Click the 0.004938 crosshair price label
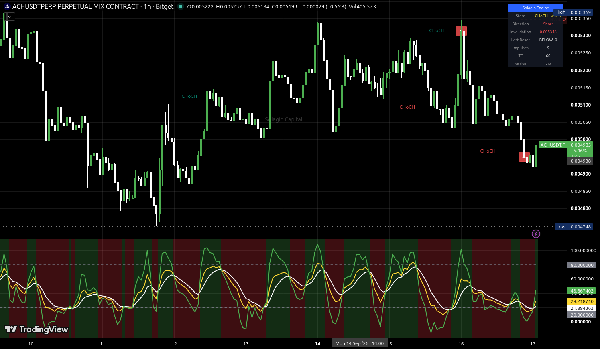 (x=581, y=161)
